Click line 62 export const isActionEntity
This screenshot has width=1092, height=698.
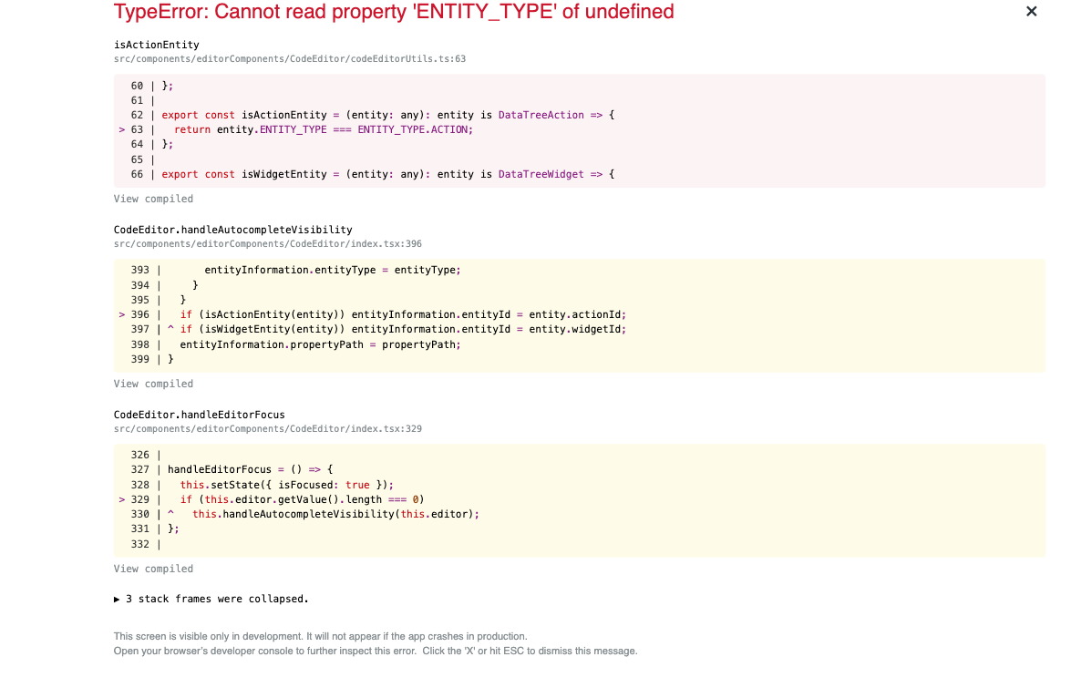[388, 115]
